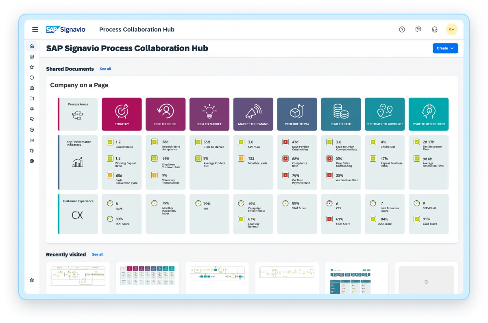Screen dimensions: 488x323
Task: Open the sixth blank document thumbnail
Action: (x=426, y=277)
